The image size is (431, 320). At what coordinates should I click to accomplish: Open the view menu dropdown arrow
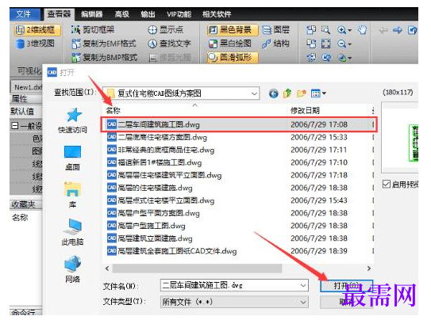325,93
